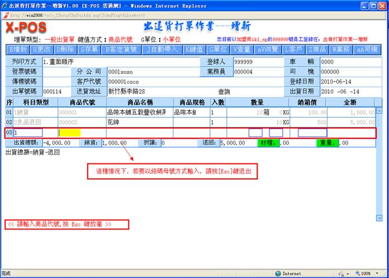
Task: Click the S存單 save button
Action: tap(89, 49)
